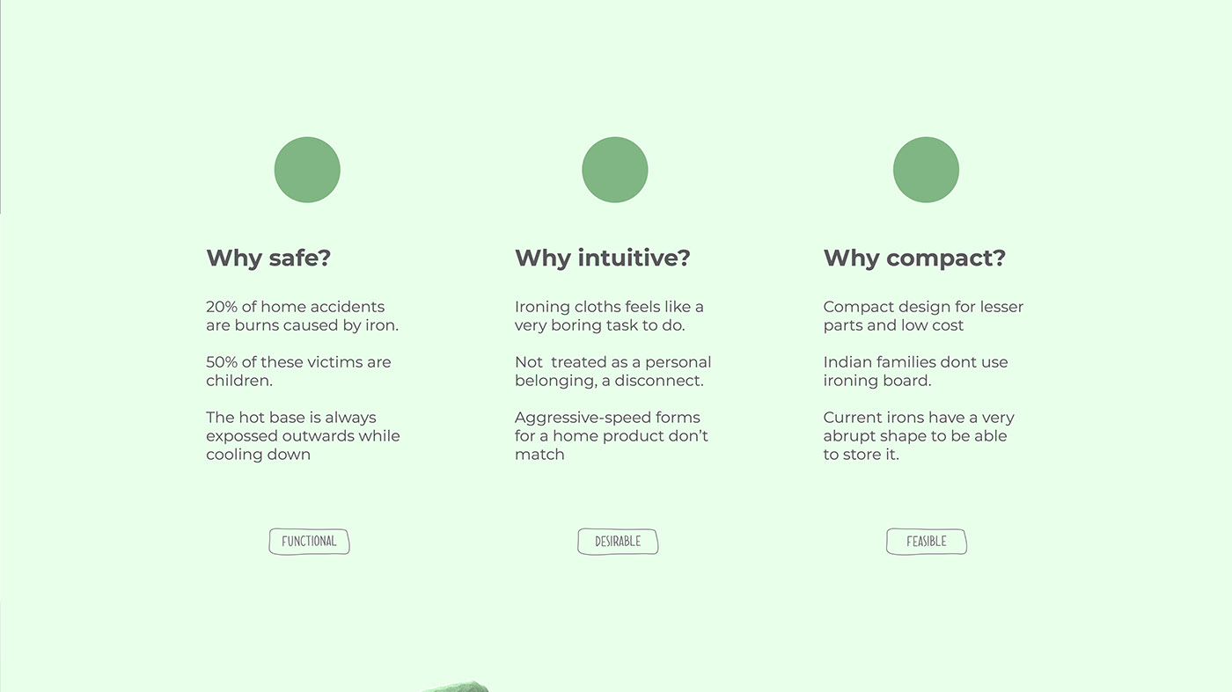Click the green object at the bottom edge

tap(458, 687)
